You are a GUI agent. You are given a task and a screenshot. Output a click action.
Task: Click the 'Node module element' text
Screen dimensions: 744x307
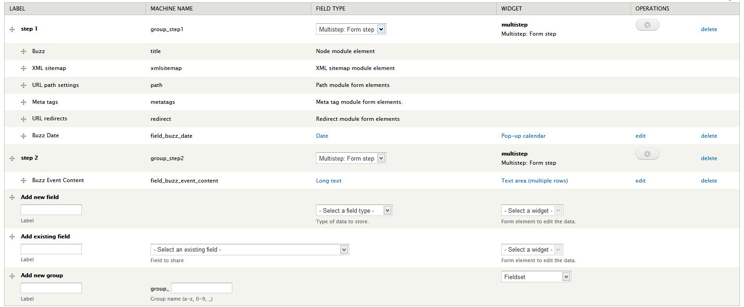[x=345, y=51]
